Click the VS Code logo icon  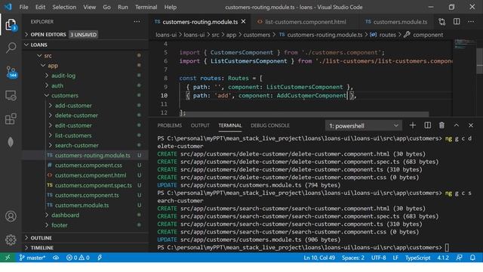(8, 7)
